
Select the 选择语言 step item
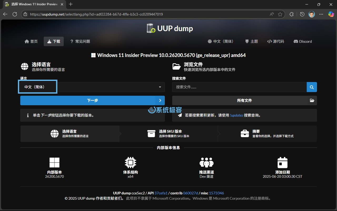point(70,134)
